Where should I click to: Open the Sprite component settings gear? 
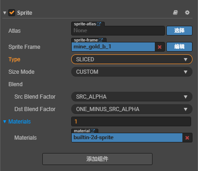[187, 12]
